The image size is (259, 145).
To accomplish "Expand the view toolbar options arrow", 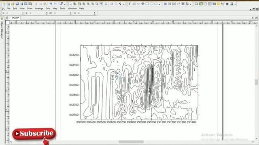I will (x=124, y=4).
